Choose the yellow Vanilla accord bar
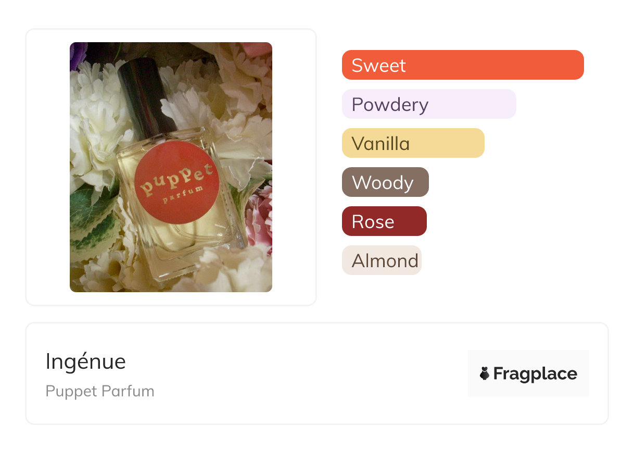 point(413,143)
